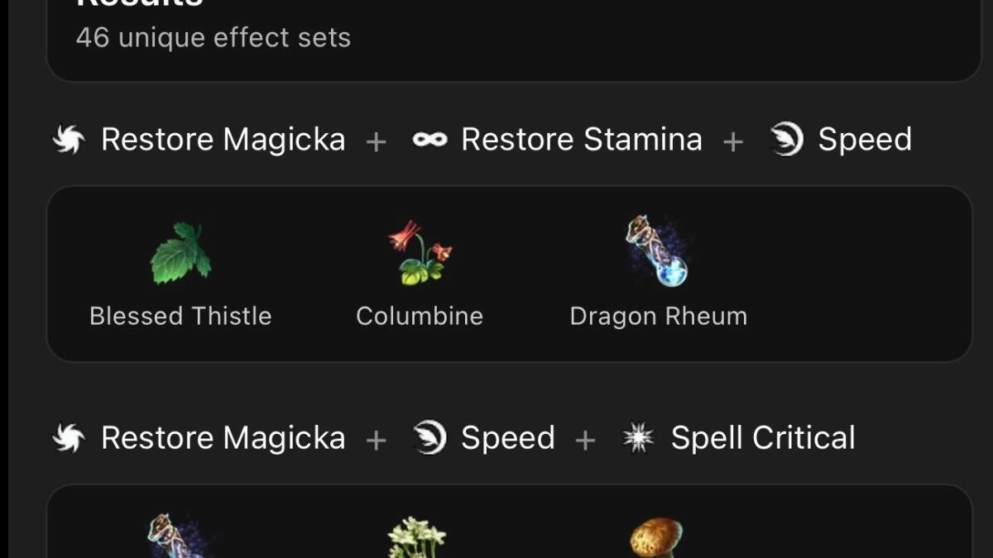Open the Columbine ingredient label

click(420, 317)
